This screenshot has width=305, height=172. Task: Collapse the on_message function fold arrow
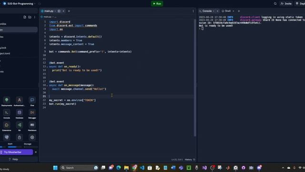(x=47, y=86)
